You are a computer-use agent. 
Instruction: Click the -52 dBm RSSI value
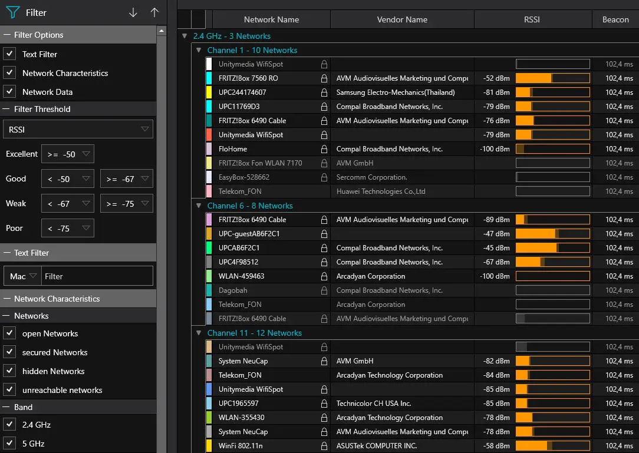click(496, 78)
